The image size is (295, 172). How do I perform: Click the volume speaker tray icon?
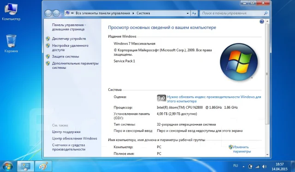[264, 166]
